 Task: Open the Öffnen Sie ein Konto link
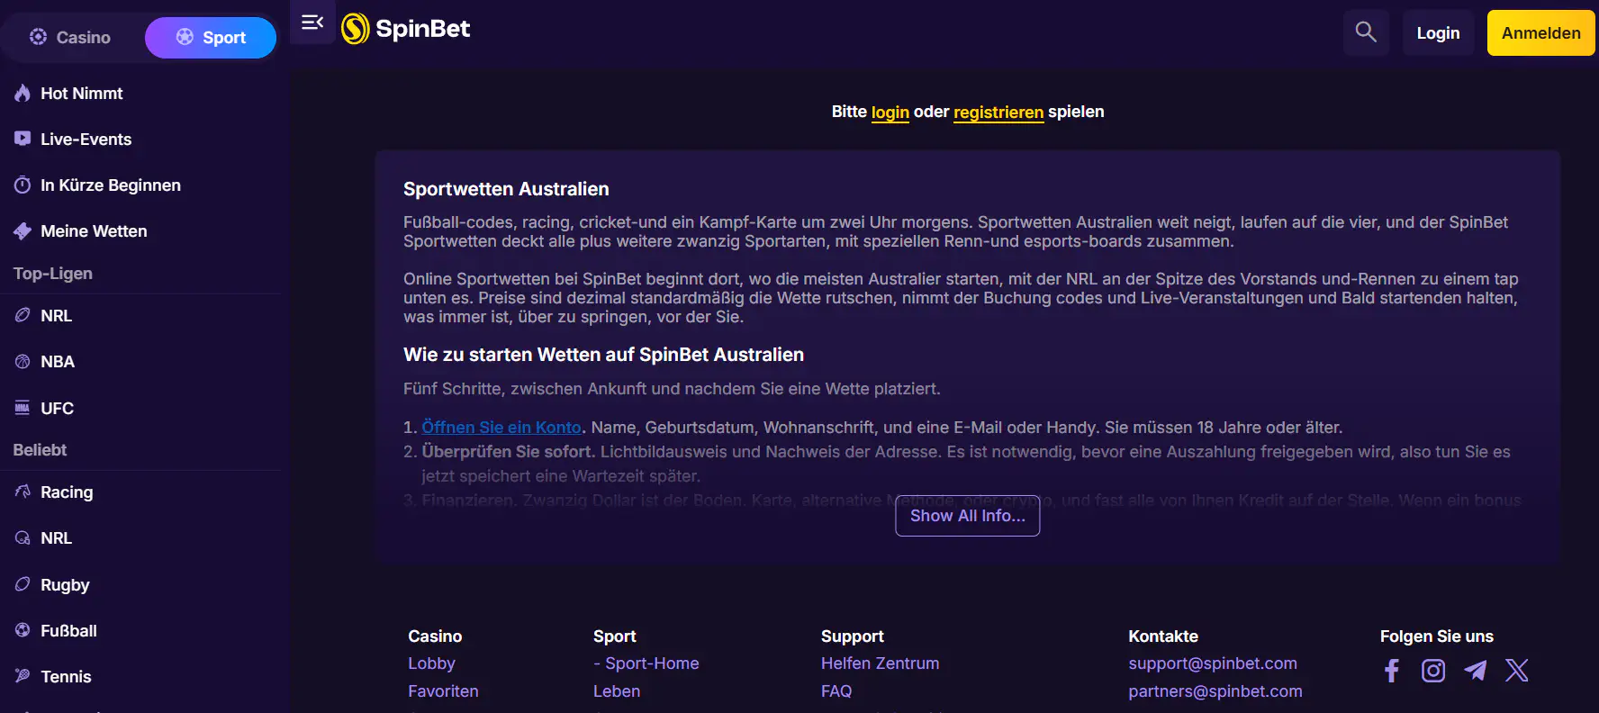pyautogui.click(x=501, y=428)
